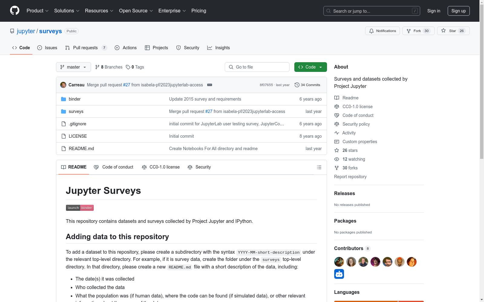Click the Sign up button

pyautogui.click(x=459, y=11)
